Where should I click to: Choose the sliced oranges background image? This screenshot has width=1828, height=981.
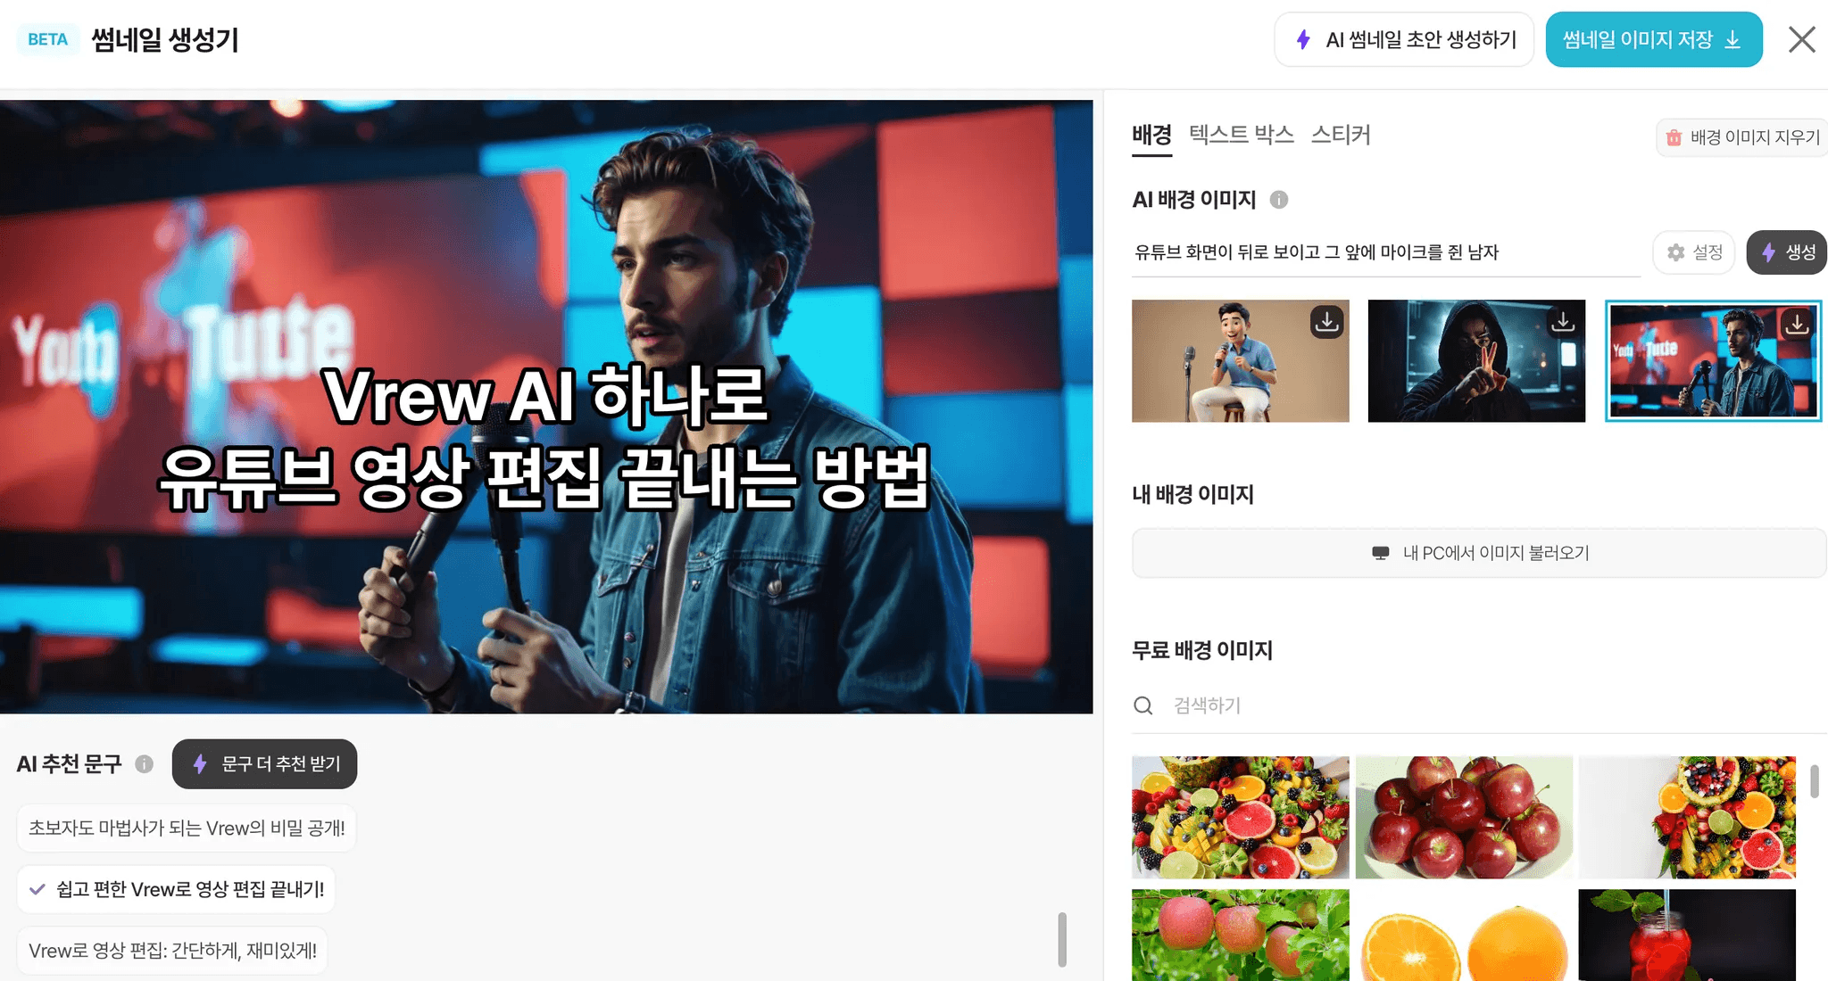[1464, 935]
